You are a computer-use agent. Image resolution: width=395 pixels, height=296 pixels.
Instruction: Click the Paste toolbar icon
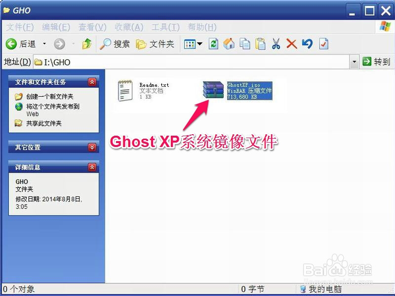pyautogui.click(x=260, y=44)
